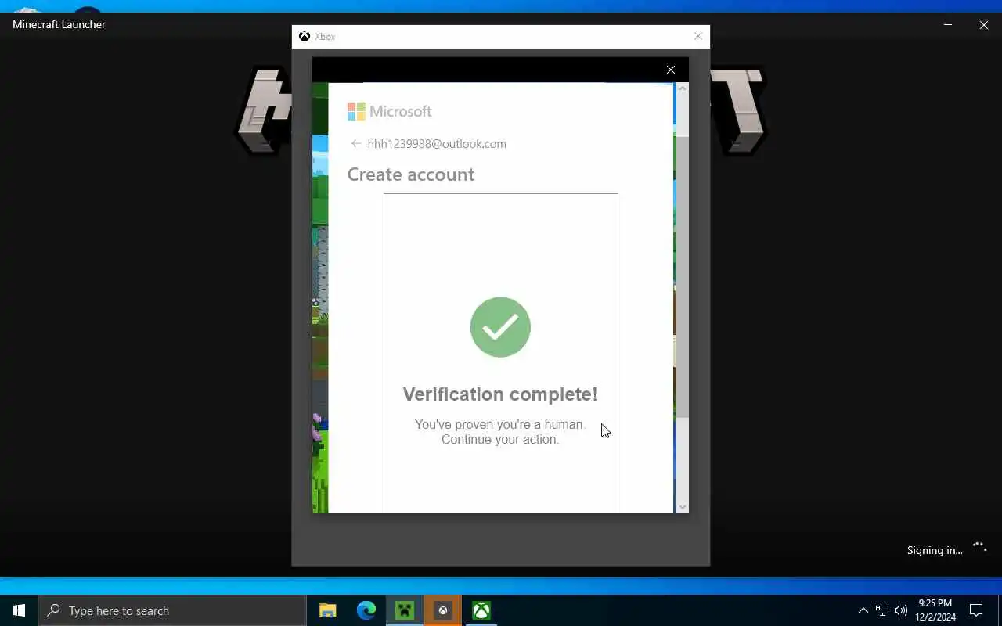Image resolution: width=1002 pixels, height=626 pixels.
Task: Show hidden system tray icons
Action: click(863, 610)
